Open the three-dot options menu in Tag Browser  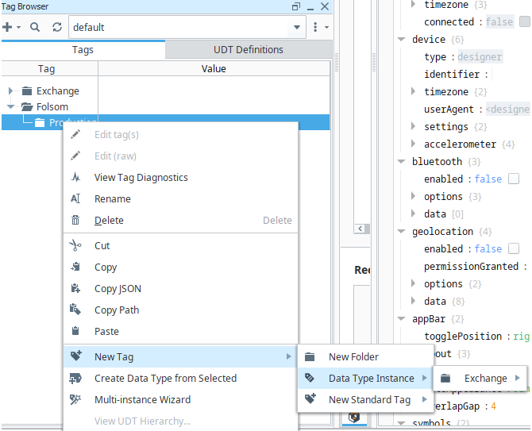[315, 27]
